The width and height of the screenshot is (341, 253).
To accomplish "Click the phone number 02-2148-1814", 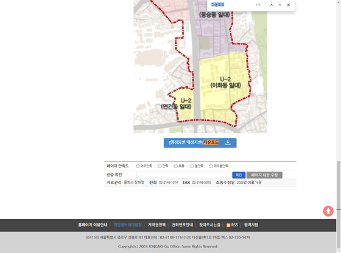I will click(168, 183).
